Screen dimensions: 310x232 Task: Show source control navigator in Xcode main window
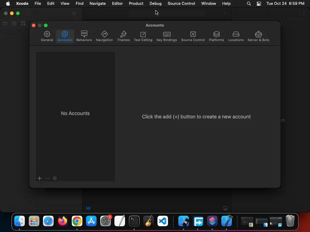(14, 24)
